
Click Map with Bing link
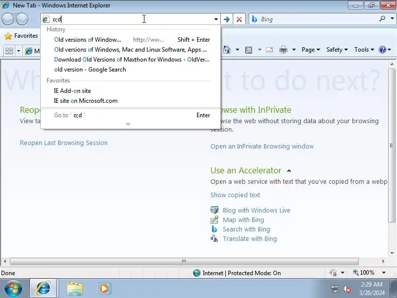(x=243, y=220)
